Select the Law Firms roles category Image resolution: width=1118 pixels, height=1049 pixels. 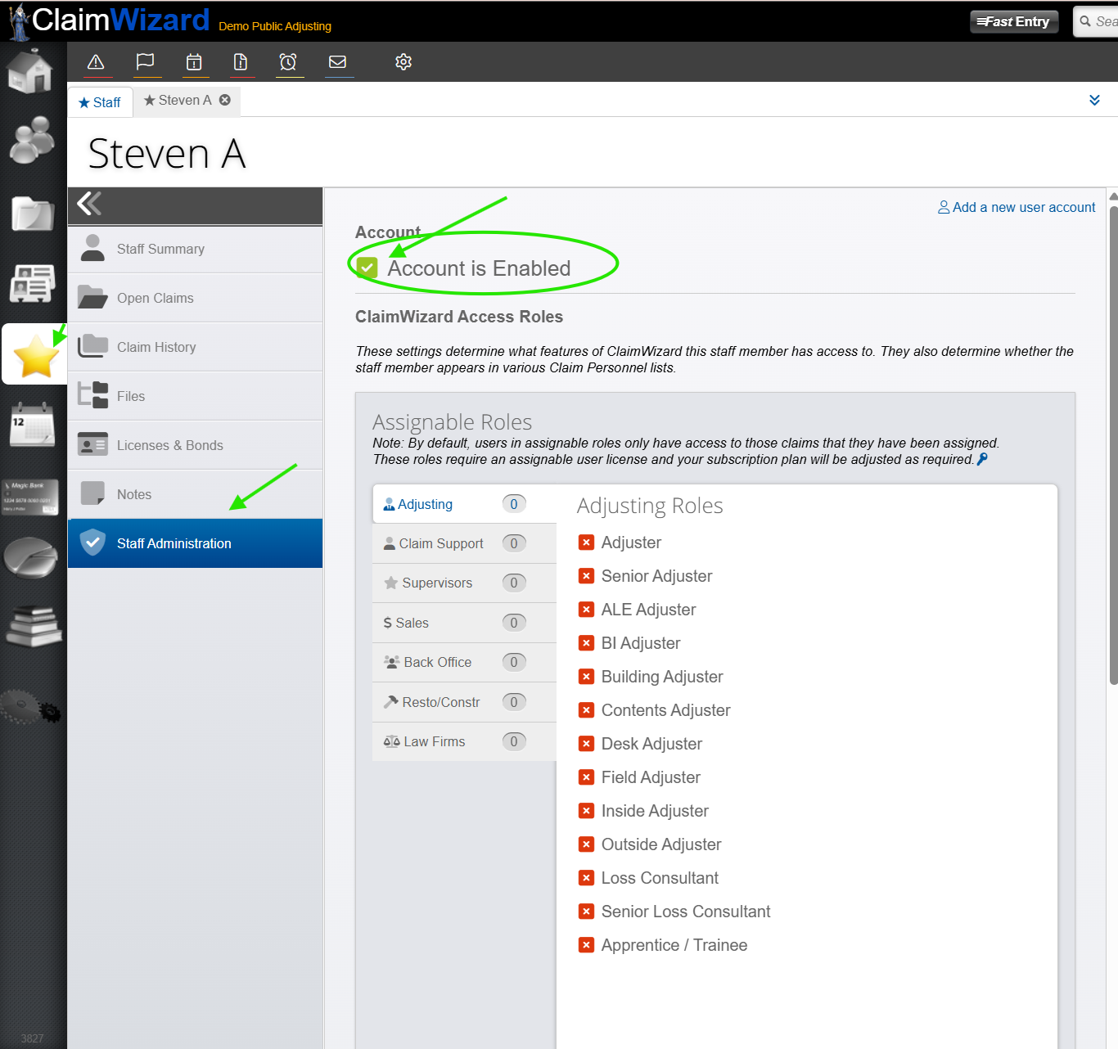(464, 741)
